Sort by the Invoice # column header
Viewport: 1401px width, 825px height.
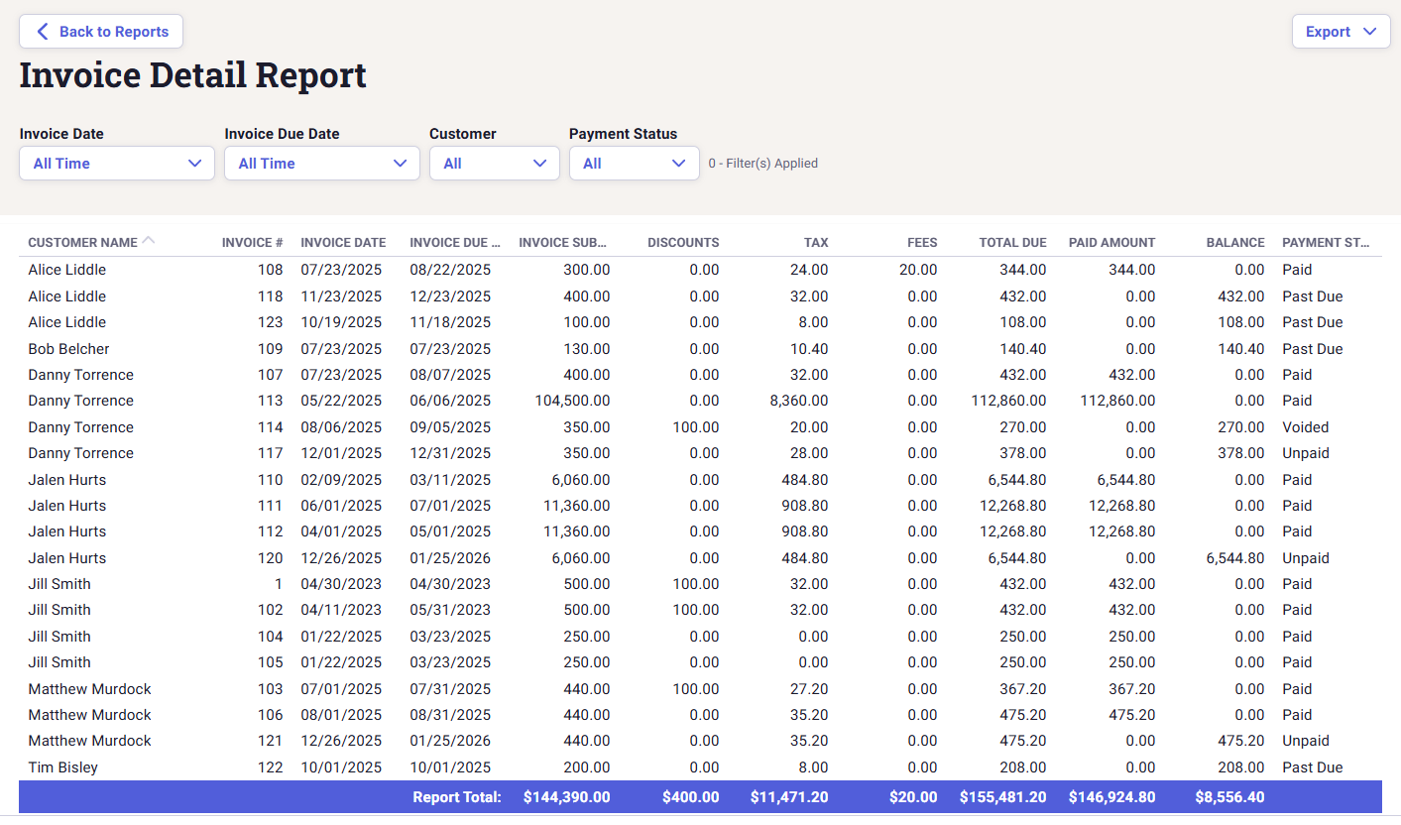pyautogui.click(x=252, y=243)
